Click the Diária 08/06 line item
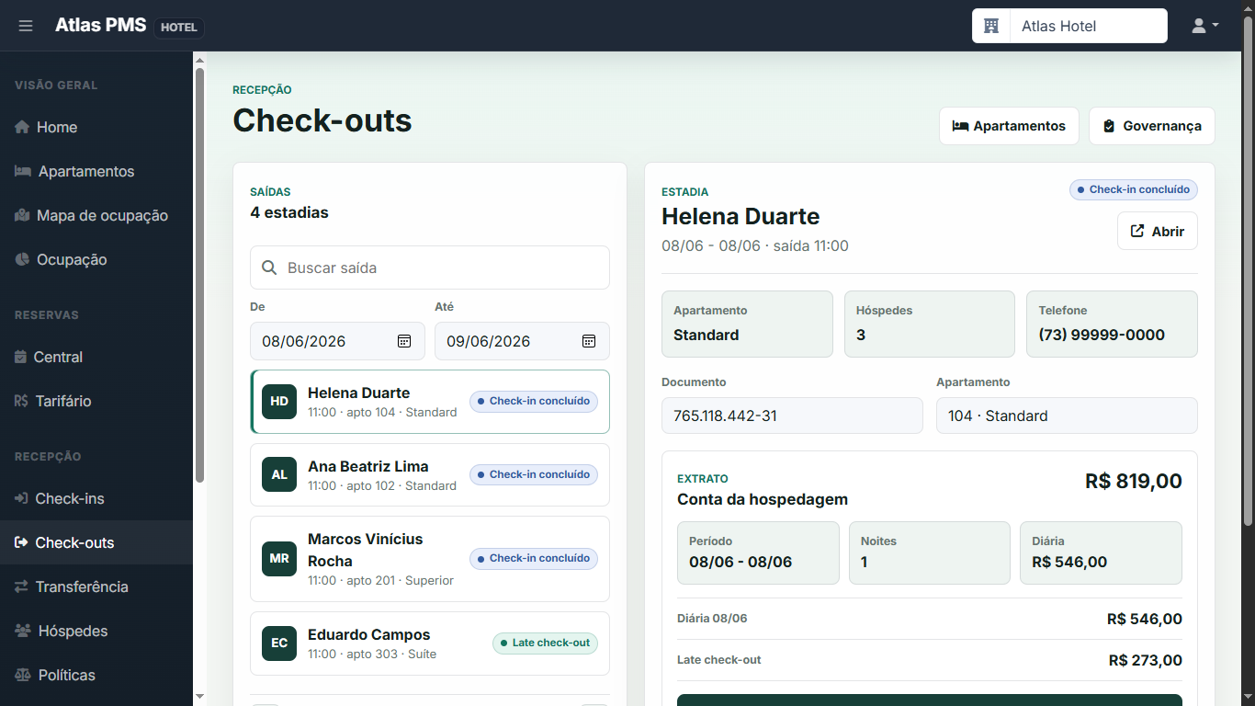1255x706 pixels. (930, 619)
